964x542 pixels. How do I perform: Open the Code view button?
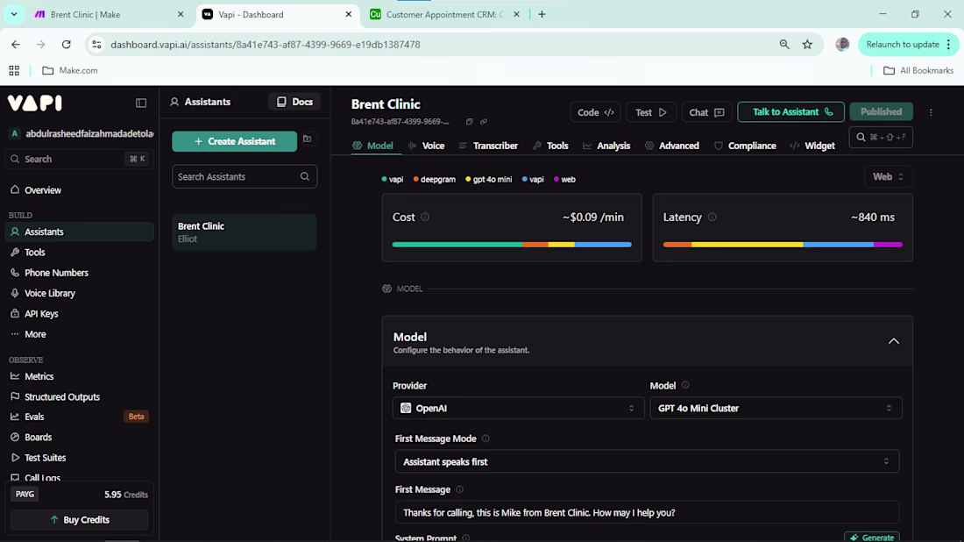click(x=595, y=112)
